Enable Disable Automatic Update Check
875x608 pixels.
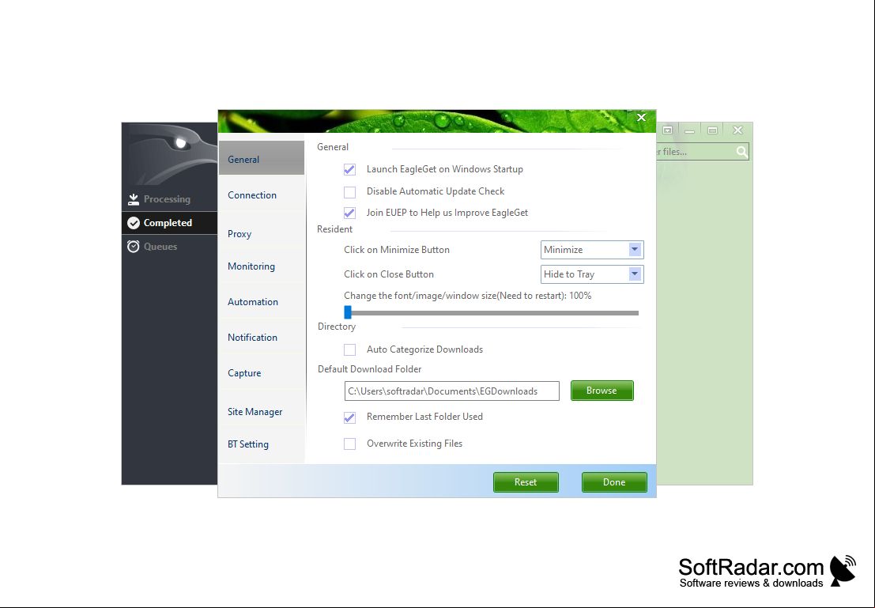pyautogui.click(x=350, y=192)
